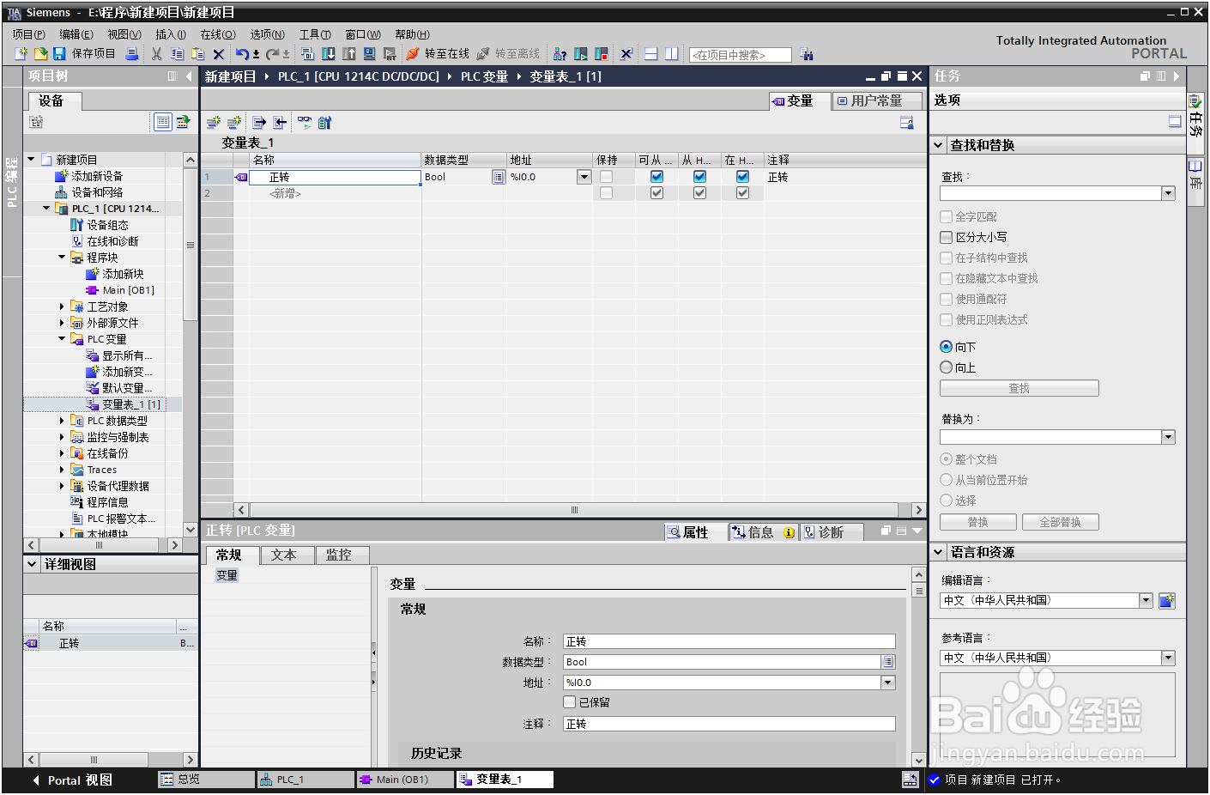1210x795 pixels.
Task: Click the Cross-reference icon in toolbar
Action: pyautogui.click(x=626, y=54)
